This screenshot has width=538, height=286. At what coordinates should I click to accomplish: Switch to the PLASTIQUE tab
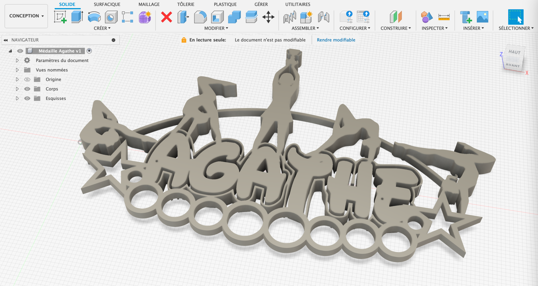click(225, 4)
